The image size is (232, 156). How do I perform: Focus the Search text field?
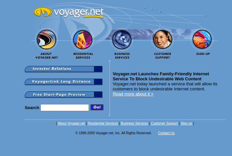(x=65, y=107)
